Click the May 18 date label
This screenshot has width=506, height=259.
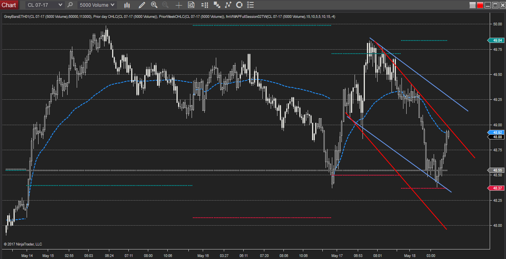pyautogui.click(x=410, y=256)
